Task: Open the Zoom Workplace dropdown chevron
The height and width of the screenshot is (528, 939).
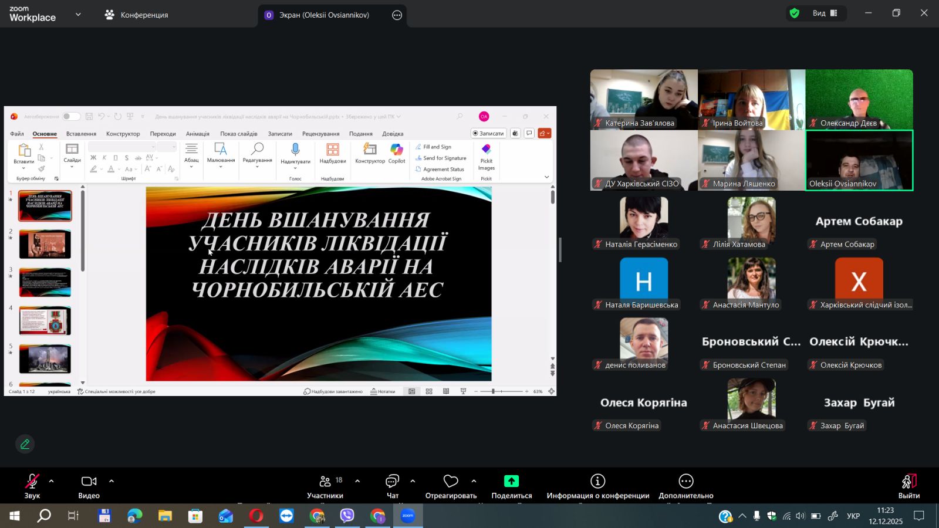Action: coord(78,15)
